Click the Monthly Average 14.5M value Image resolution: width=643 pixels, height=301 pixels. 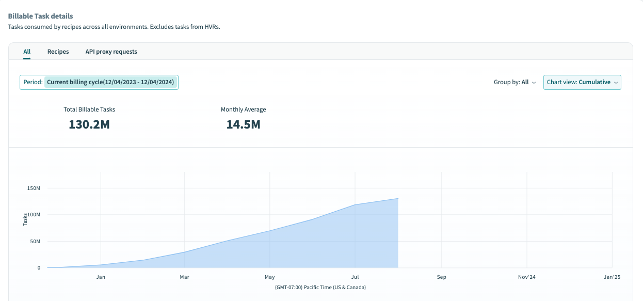[243, 124]
